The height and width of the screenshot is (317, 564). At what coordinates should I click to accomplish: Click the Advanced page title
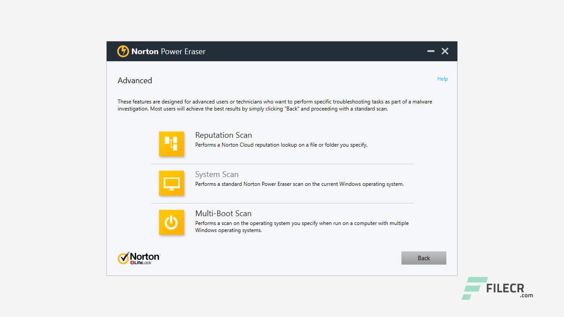tap(135, 81)
